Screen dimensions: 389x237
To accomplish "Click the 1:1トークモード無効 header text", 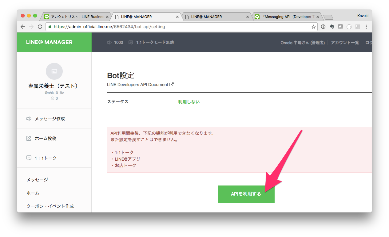I will tap(155, 42).
